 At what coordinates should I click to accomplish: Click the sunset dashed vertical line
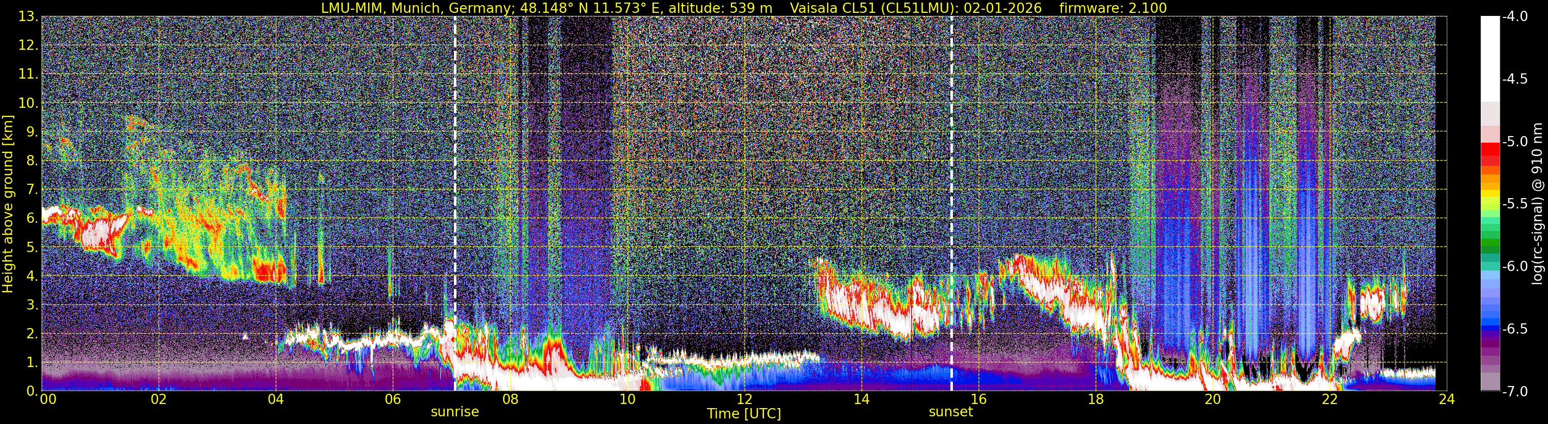pos(952,204)
